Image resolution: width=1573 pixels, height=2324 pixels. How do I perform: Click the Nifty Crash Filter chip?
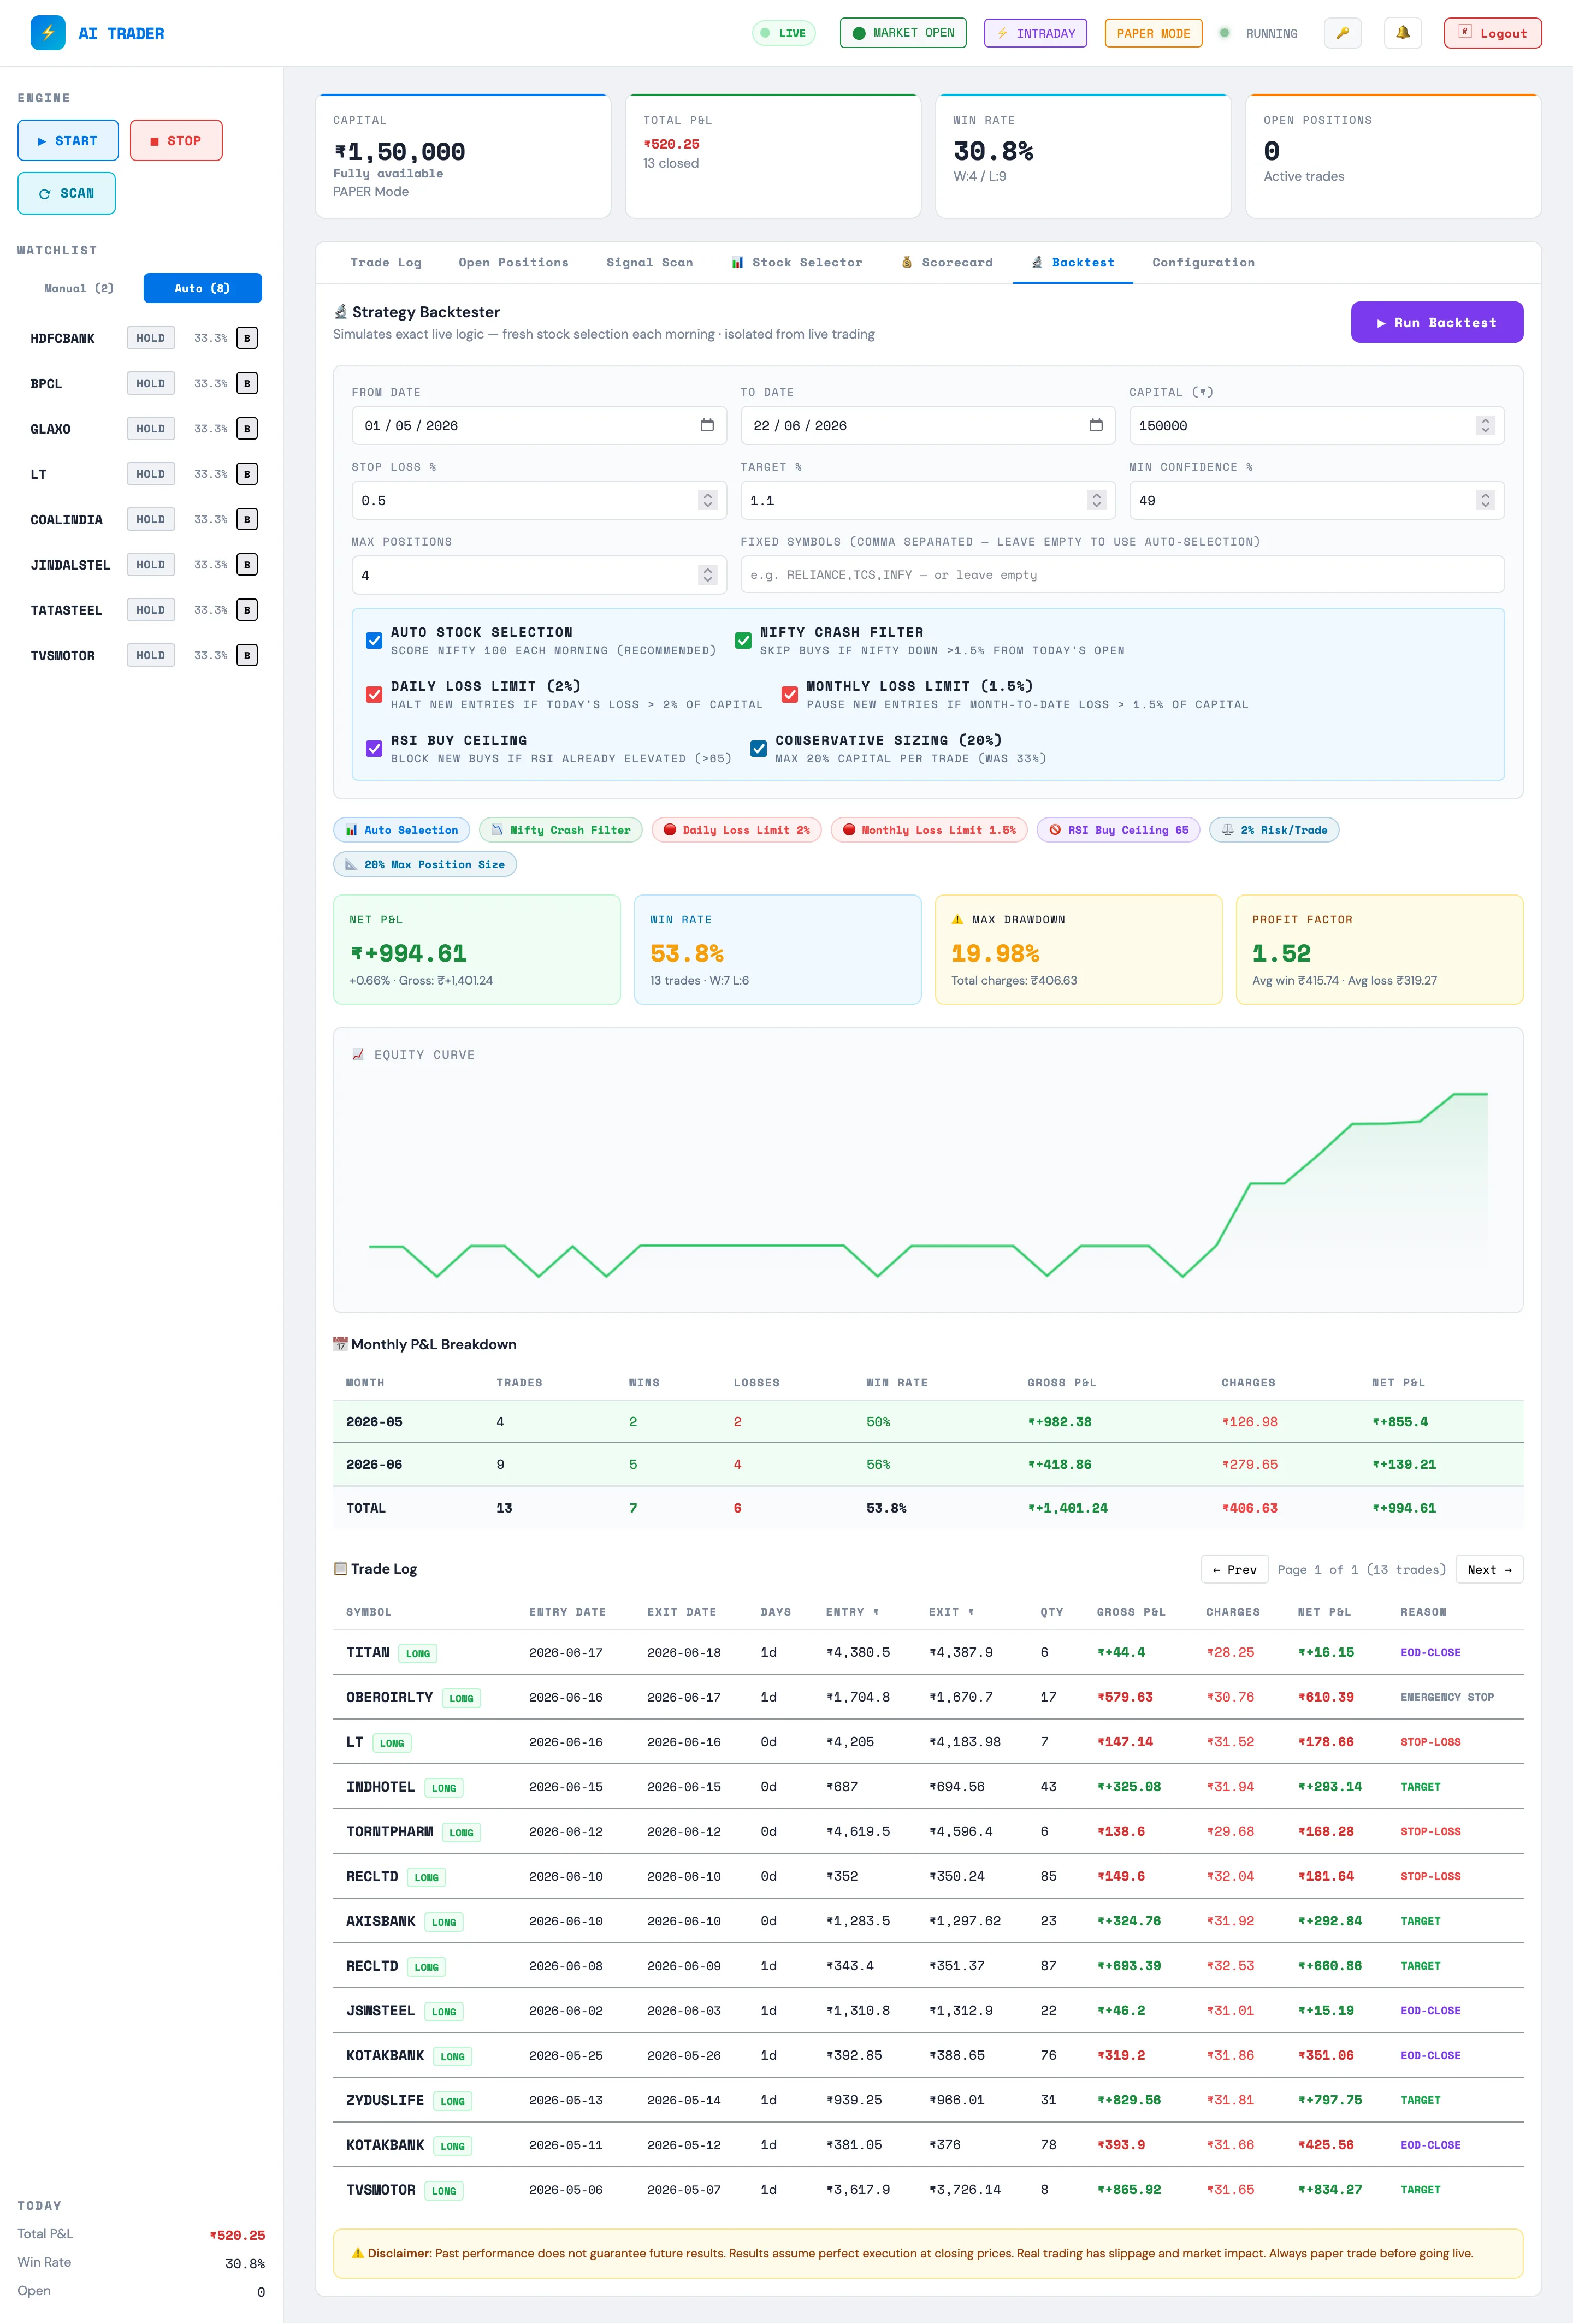click(561, 830)
